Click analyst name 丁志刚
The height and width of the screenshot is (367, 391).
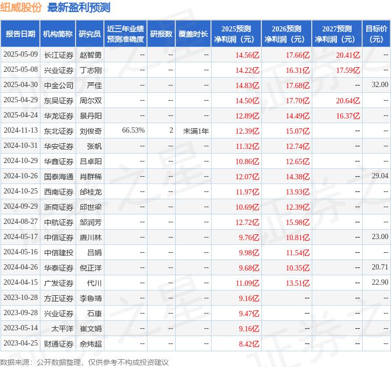[91, 70]
